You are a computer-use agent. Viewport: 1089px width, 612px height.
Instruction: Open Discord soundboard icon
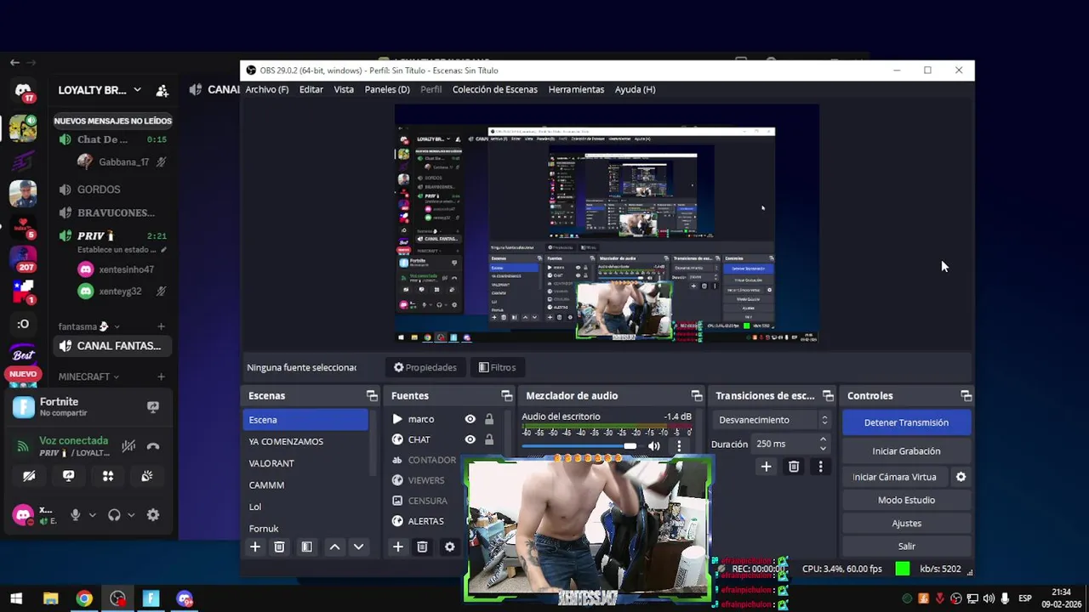point(147,477)
